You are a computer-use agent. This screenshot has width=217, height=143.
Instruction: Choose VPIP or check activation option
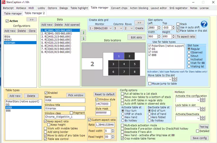[x=123, y=114]
